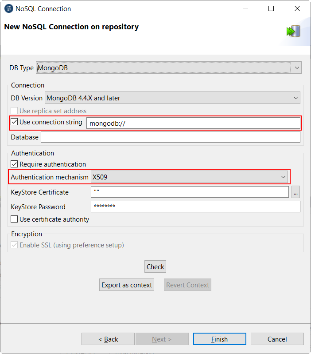Viewport: 311px width, 354px height.
Task: Click the Finish button
Action: [219, 339]
